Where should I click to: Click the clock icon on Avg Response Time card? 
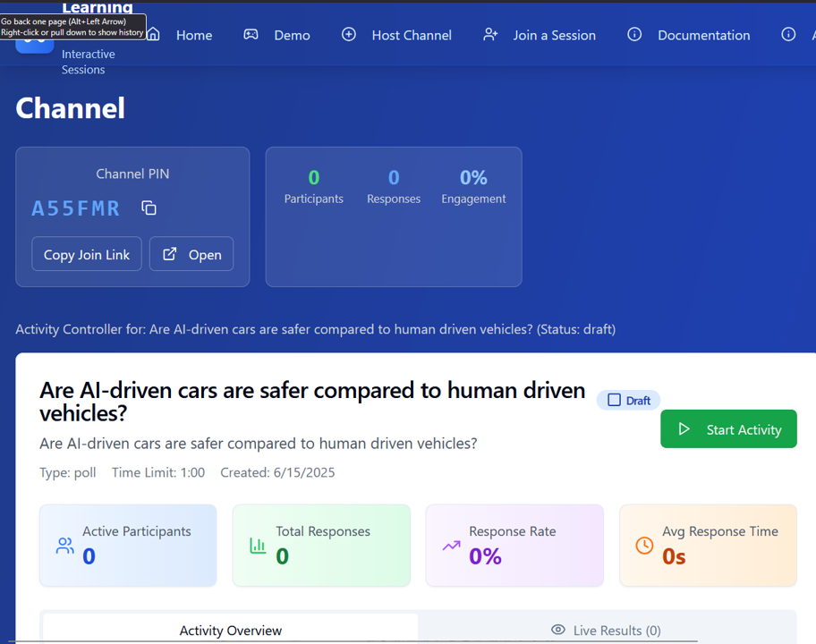(643, 546)
